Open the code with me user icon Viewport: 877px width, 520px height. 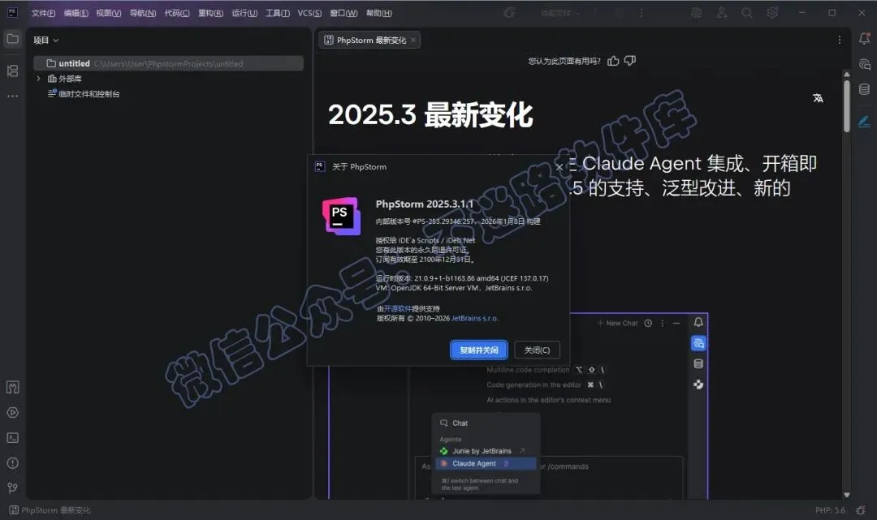[722, 13]
